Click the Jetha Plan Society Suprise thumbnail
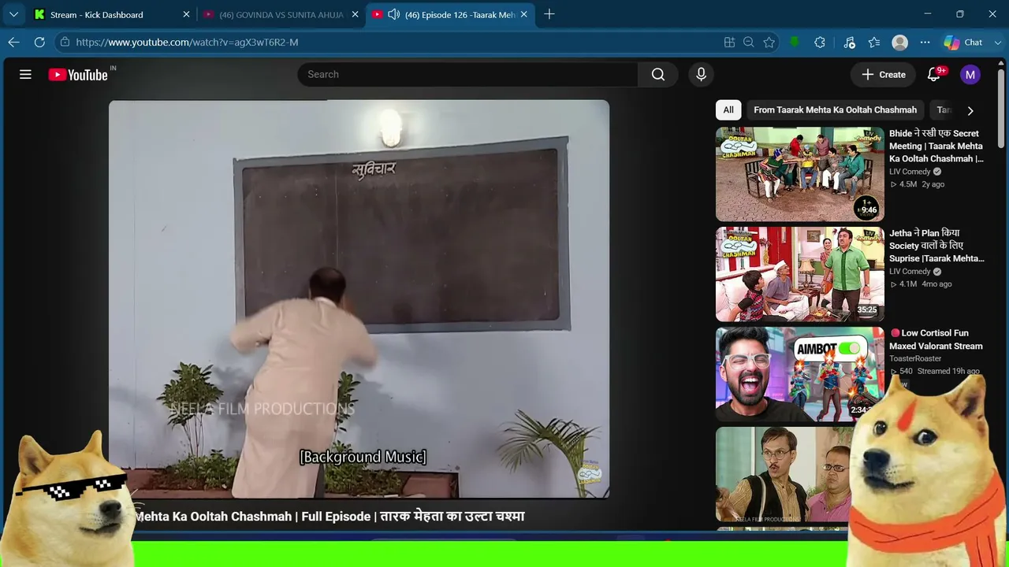The image size is (1009, 567). pos(800,274)
